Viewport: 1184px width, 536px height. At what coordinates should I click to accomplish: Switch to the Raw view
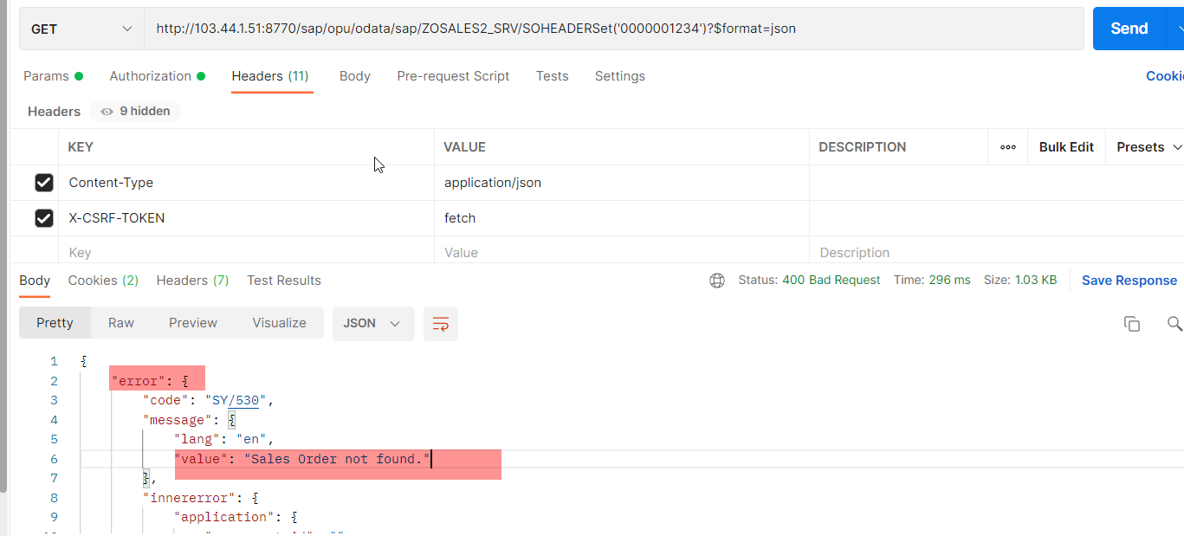(121, 323)
